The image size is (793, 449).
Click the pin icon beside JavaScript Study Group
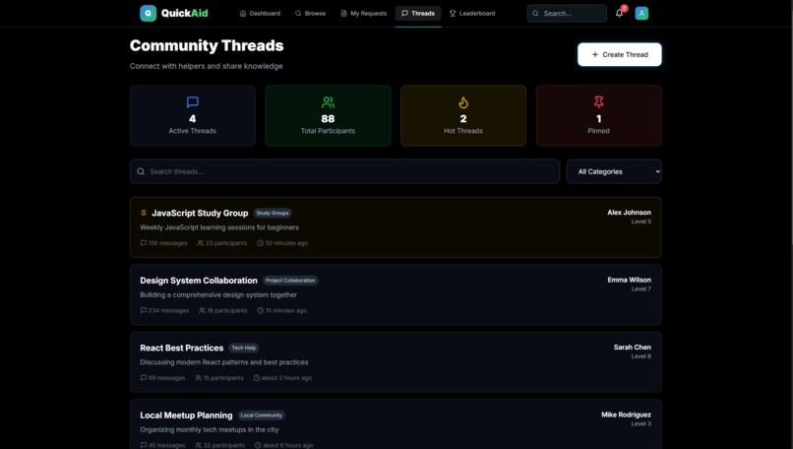pyautogui.click(x=144, y=213)
